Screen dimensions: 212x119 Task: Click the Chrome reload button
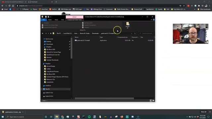10,6
